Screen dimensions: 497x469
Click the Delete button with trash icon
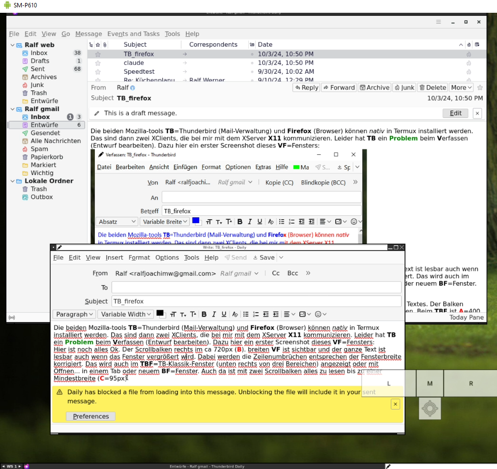tap(433, 88)
